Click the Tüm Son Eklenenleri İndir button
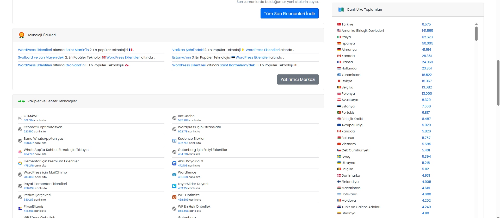This screenshot has height=218, width=500. [x=289, y=14]
